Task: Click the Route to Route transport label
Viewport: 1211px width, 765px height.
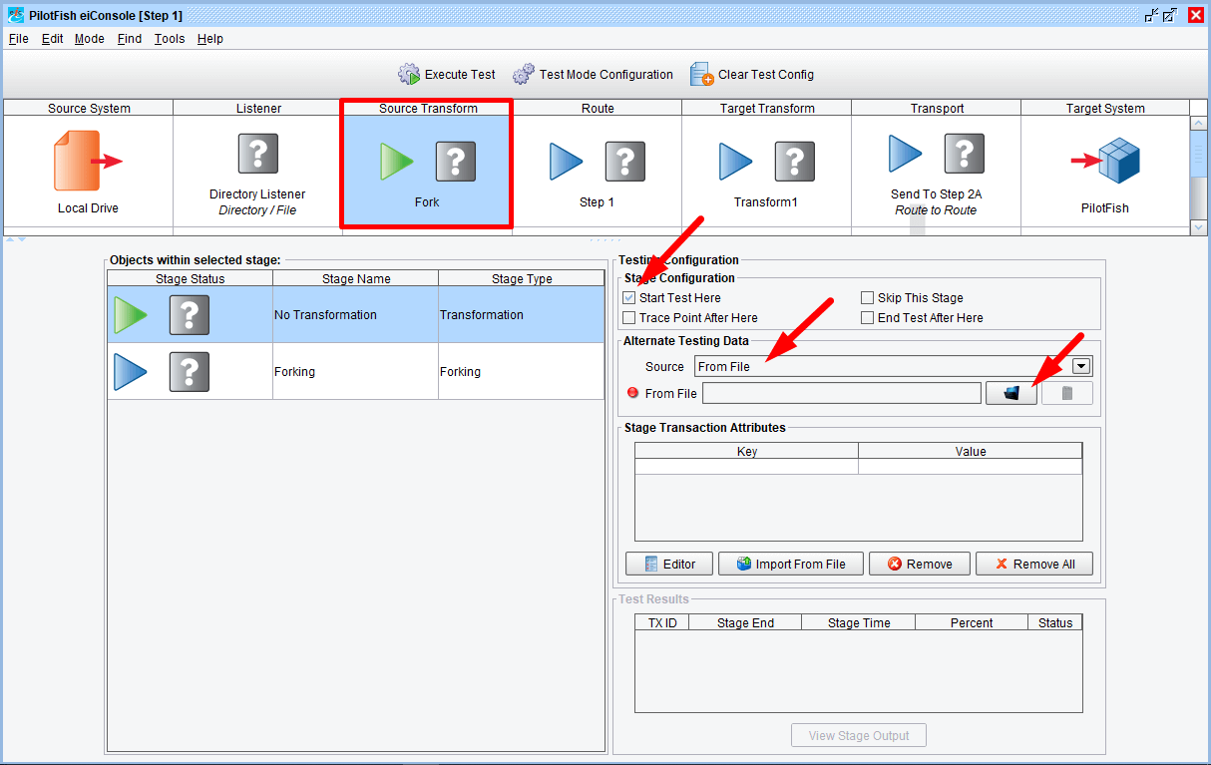Action: coord(936,210)
